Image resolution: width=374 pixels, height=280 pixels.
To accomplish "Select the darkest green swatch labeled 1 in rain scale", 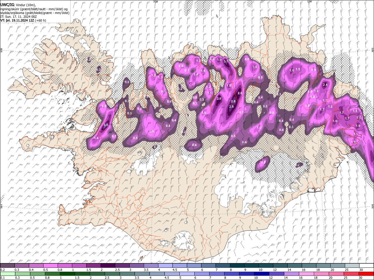I will 67,274.
